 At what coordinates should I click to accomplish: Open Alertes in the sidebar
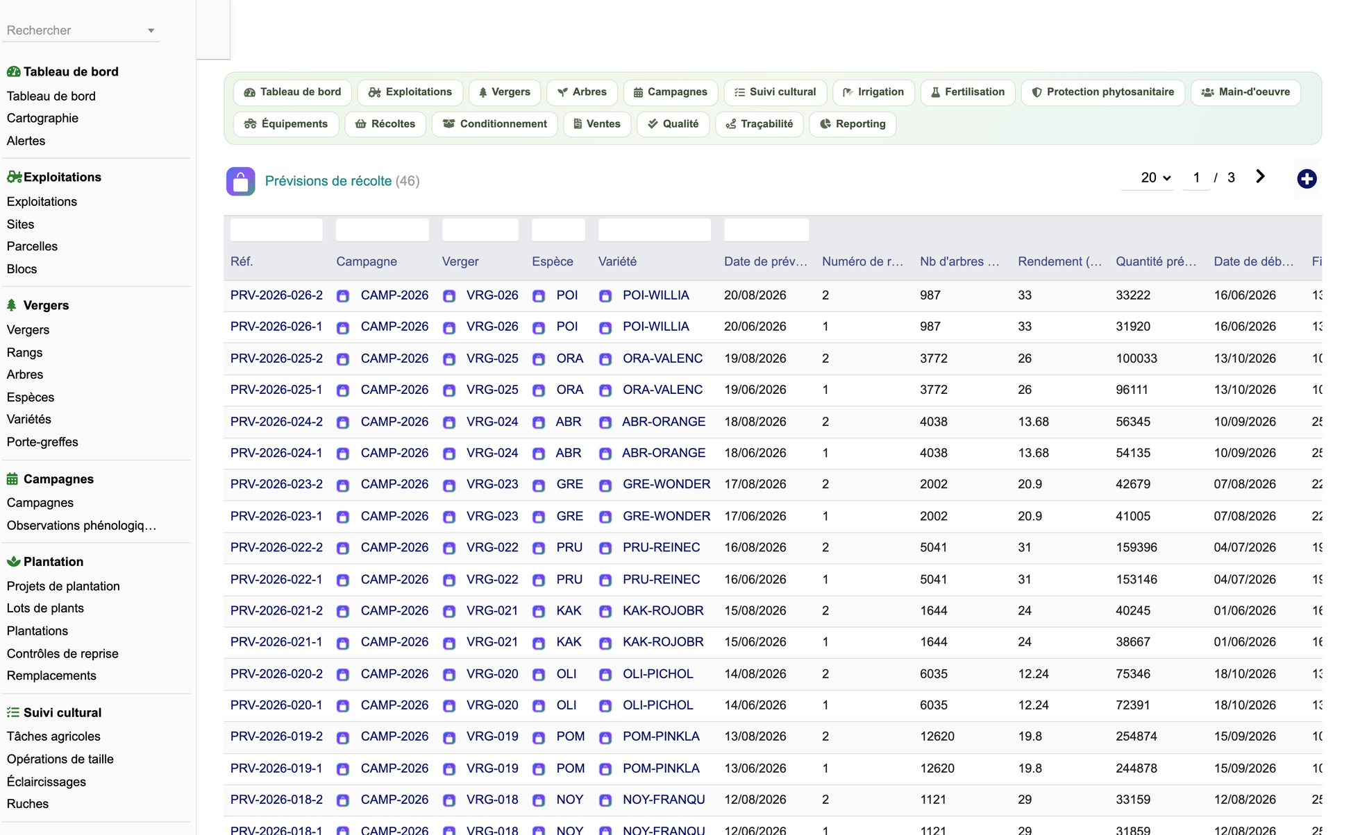click(x=26, y=141)
